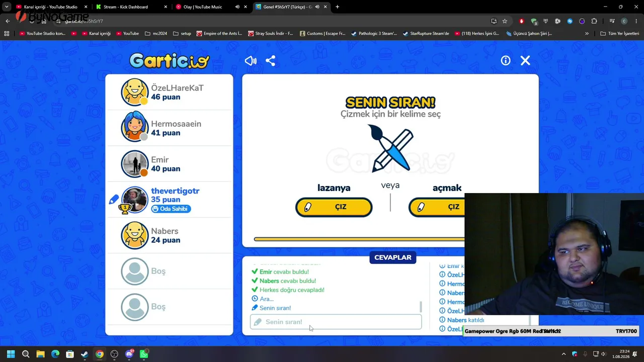Click Emir's player avatar
This screenshot has height=362, width=644.
tap(135, 164)
